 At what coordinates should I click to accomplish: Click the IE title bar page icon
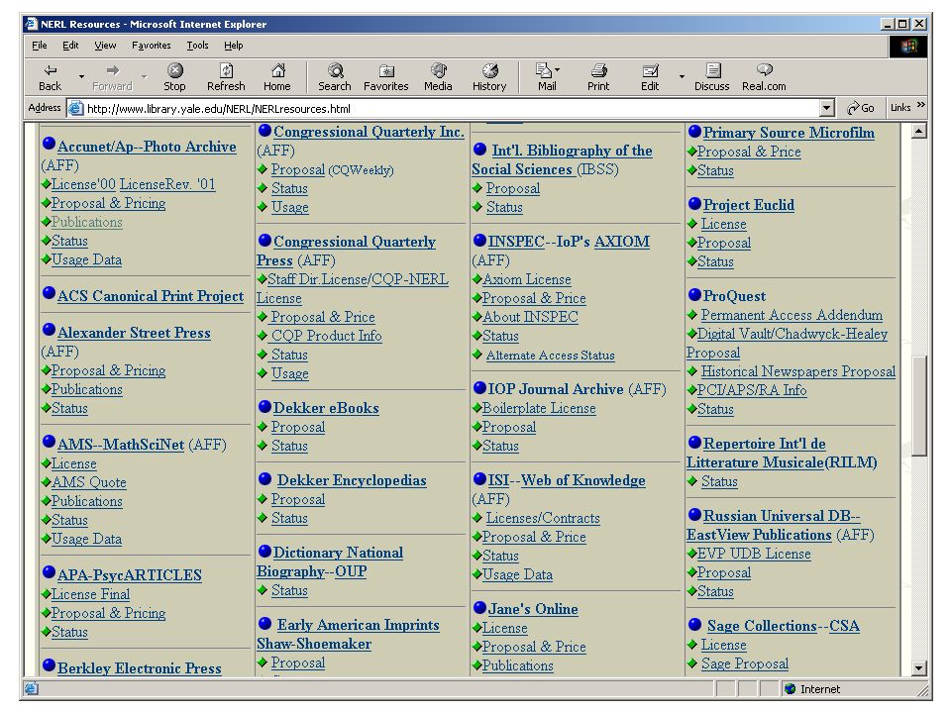[32, 24]
